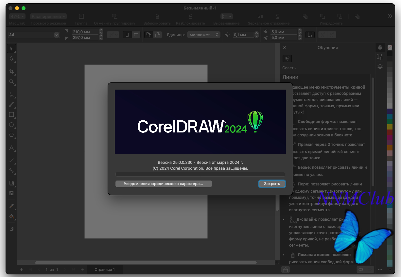
Task: Select the Freehand curve tool
Action: tap(11, 95)
